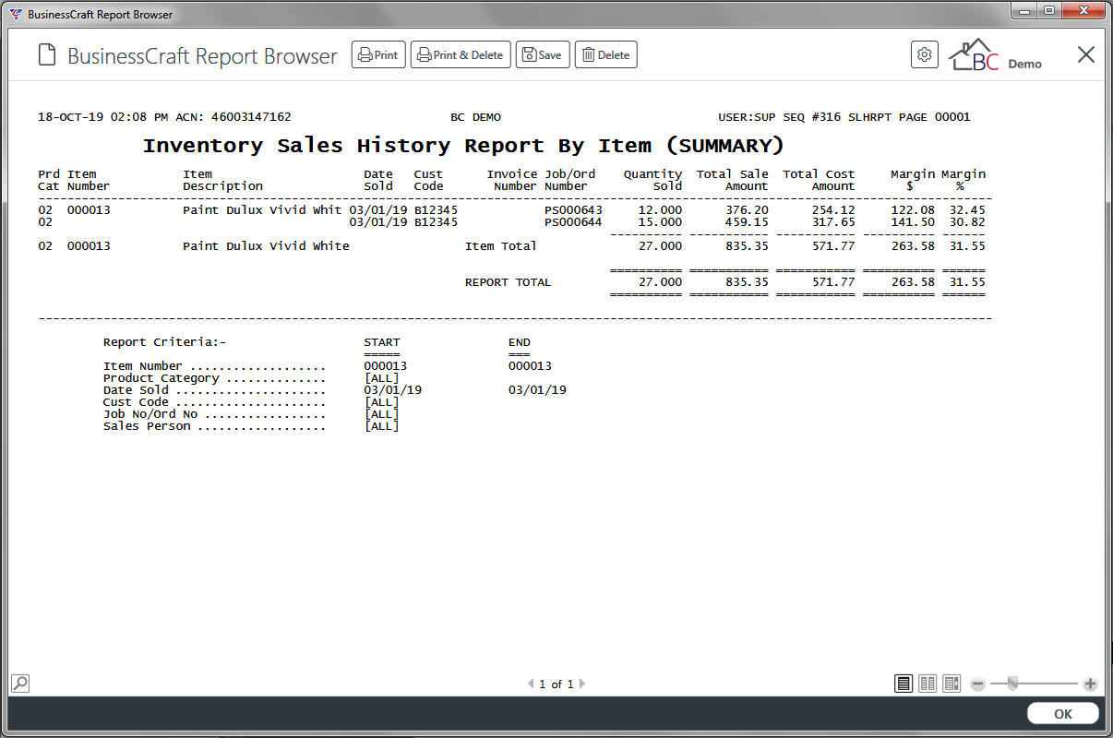Click 'Paint Dulux Vivid White' in Item Total row
This screenshot has height=738, width=1113.
pyautogui.click(x=266, y=246)
